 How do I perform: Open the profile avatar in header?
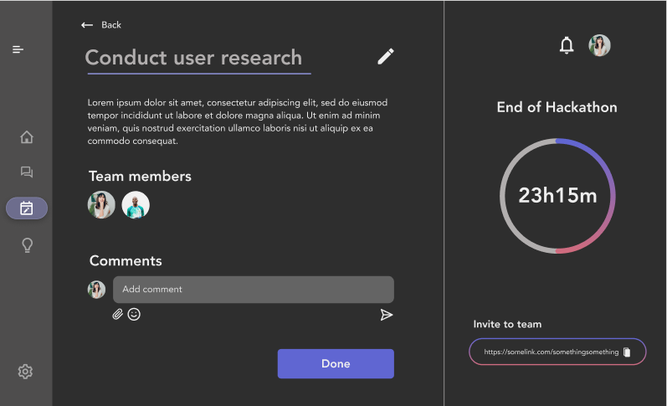pos(599,46)
